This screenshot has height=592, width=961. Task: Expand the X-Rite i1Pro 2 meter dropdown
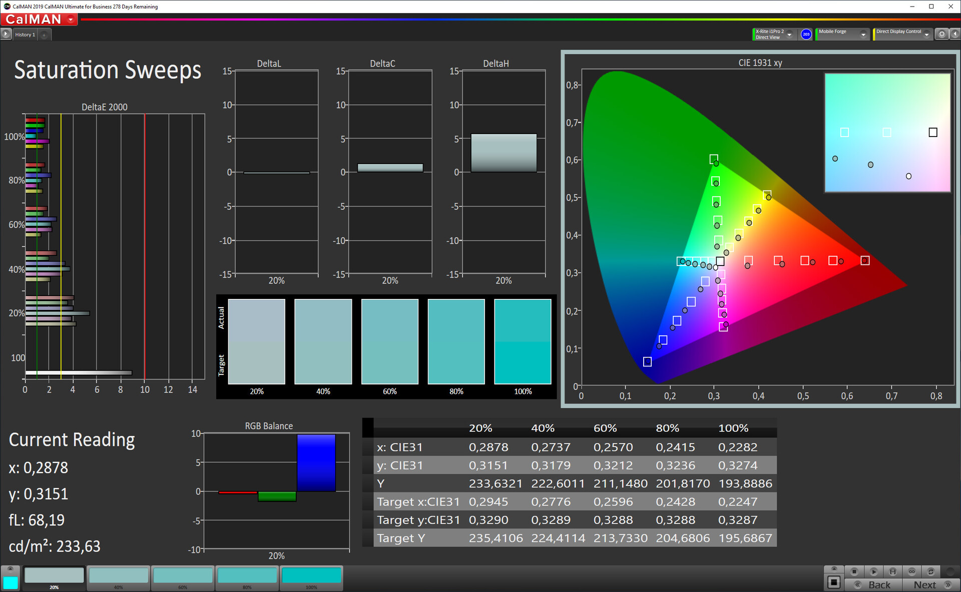(789, 34)
